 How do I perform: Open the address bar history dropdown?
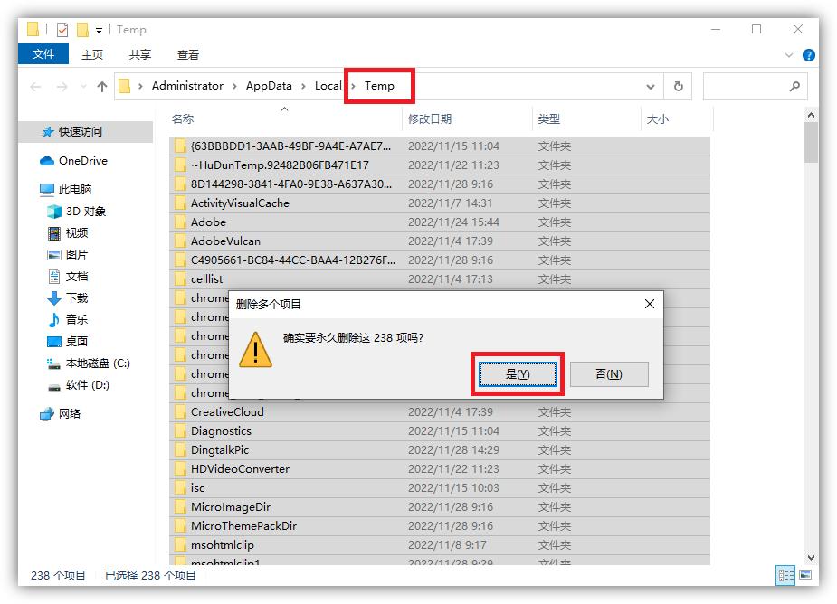point(651,85)
